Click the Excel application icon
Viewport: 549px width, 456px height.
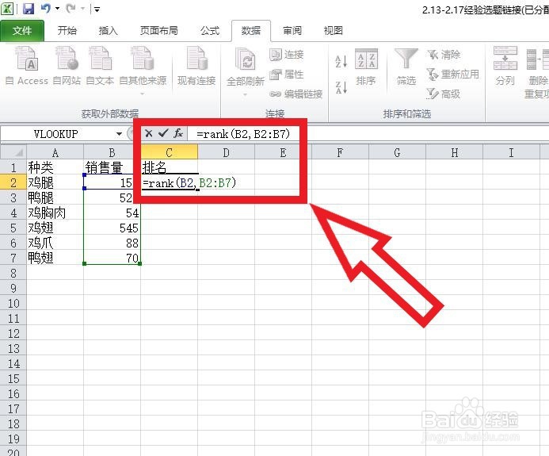click(x=8, y=9)
